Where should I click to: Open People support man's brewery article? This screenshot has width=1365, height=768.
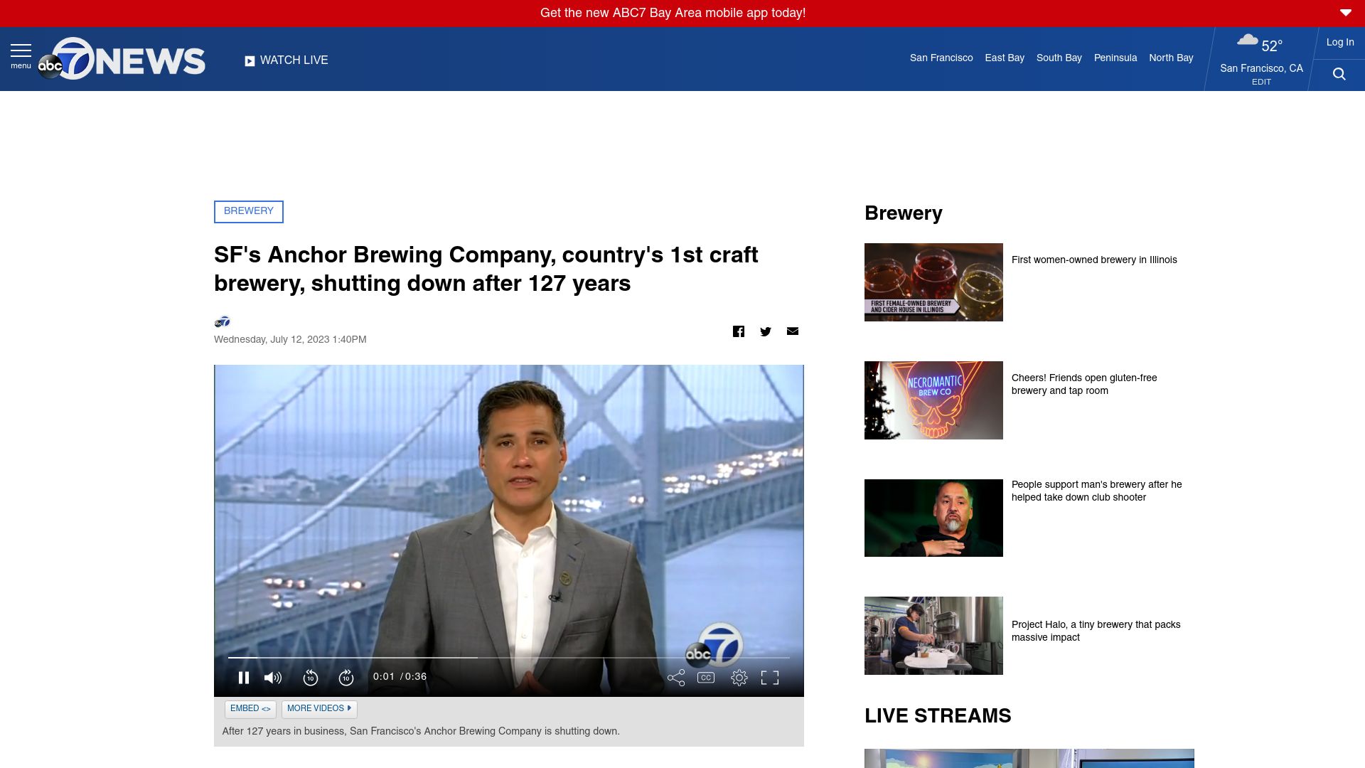(1096, 491)
